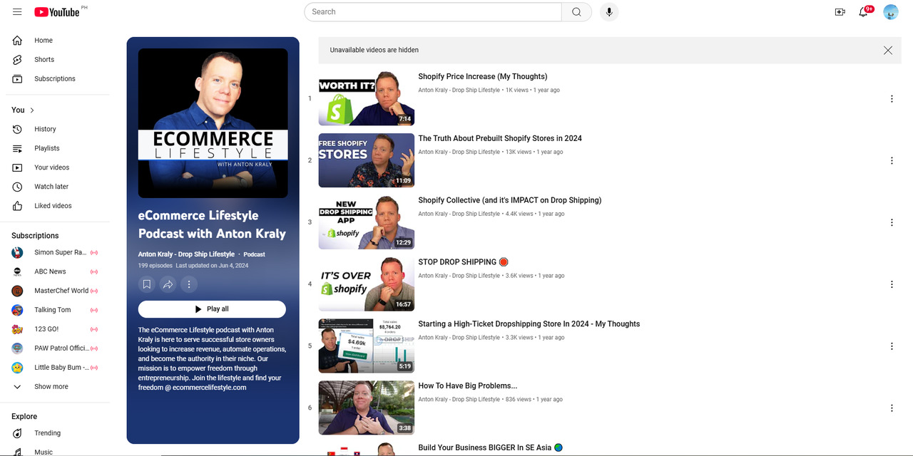Viewport: 913px width, 456px height.
Task: Start voice search with microphone icon
Action: point(609,12)
